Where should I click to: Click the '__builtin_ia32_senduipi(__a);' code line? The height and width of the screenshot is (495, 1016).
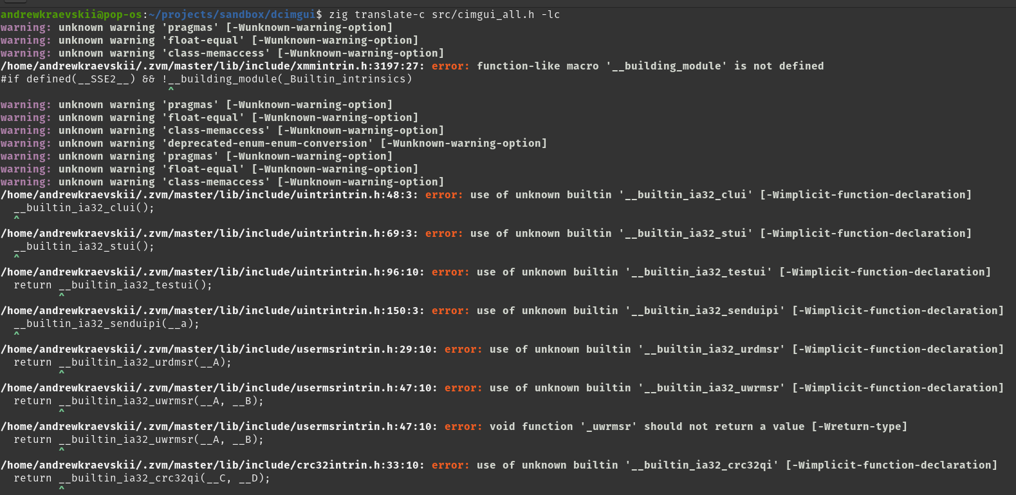pos(106,324)
